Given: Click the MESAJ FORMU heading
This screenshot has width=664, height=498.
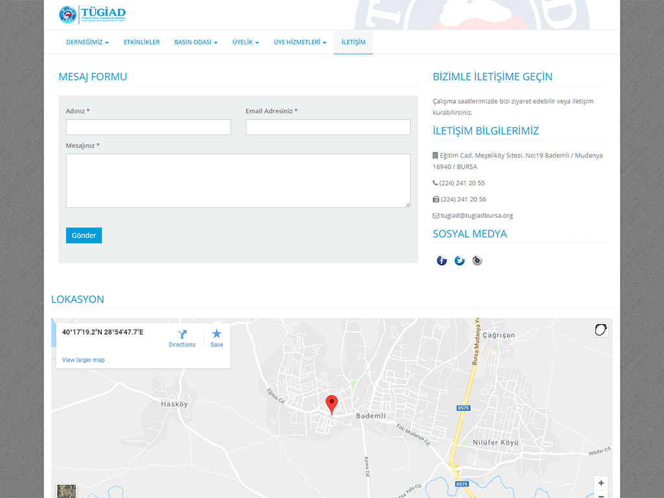Looking at the screenshot, I should [x=93, y=77].
